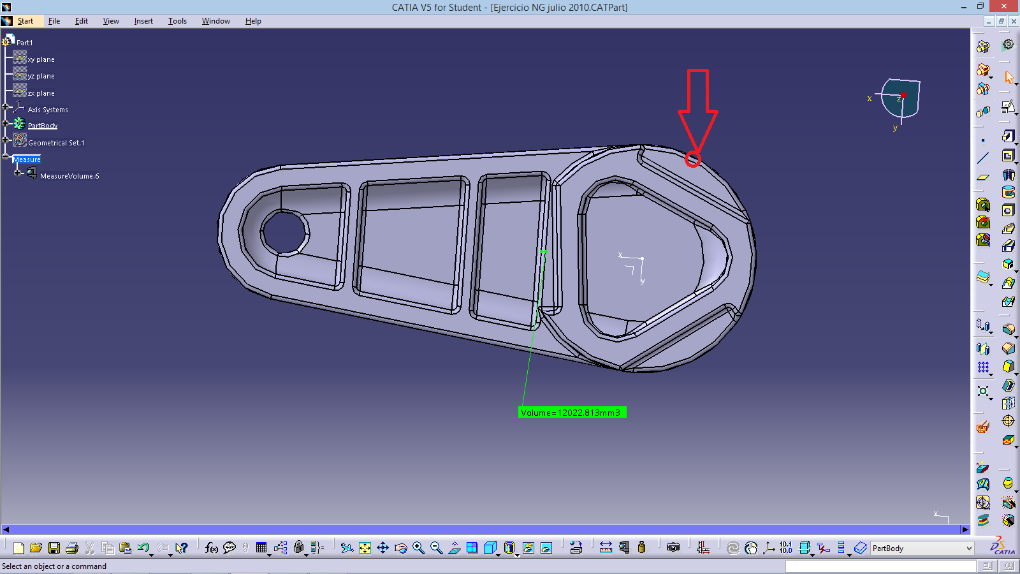Click the horizontal scrollbar left arrow

pyautogui.click(x=6, y=529)
